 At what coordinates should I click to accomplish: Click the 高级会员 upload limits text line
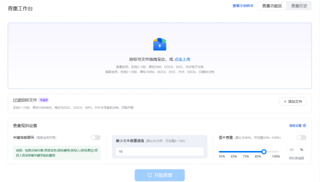pos(160,72)
